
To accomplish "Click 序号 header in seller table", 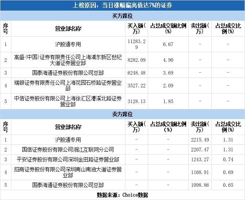I will 5,127.
